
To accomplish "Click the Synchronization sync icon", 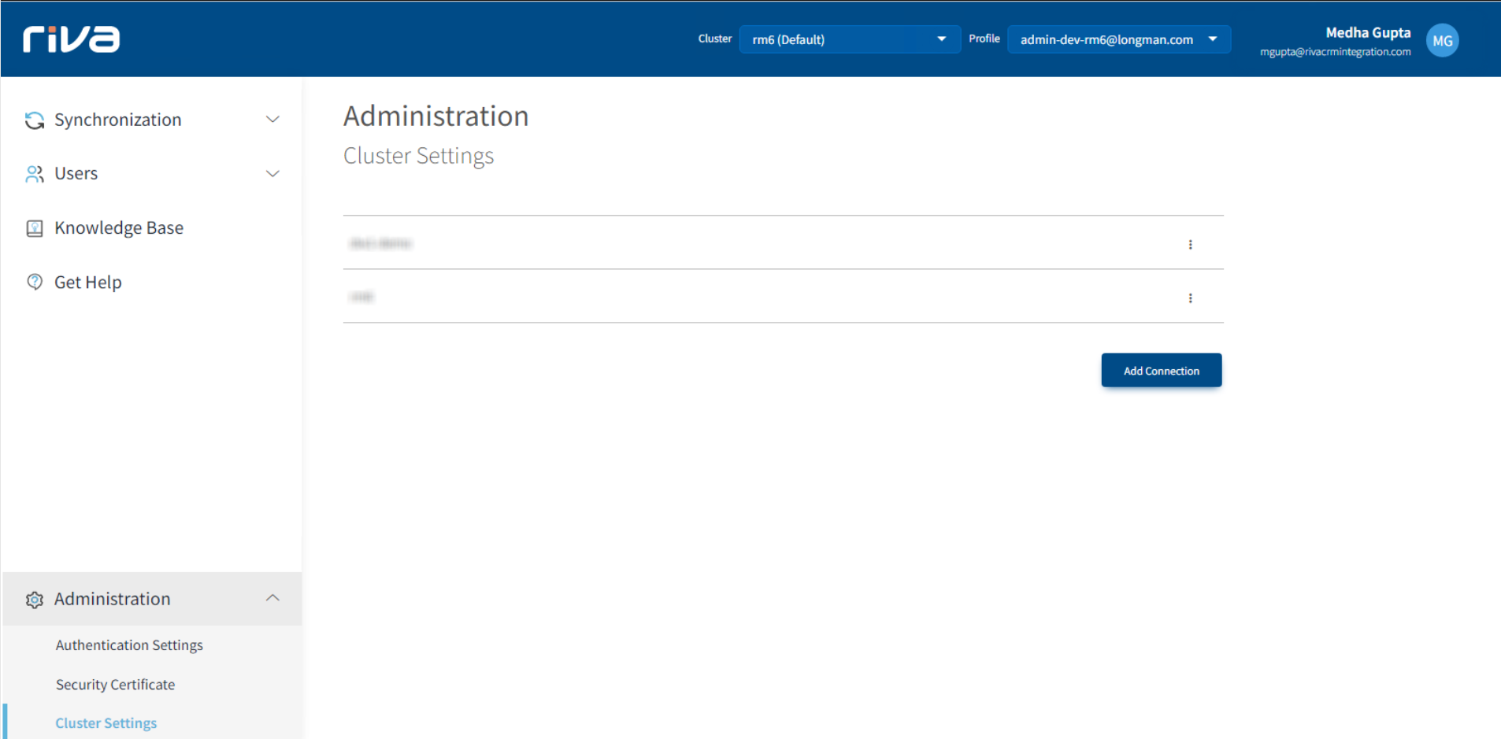I will [35, 120].
